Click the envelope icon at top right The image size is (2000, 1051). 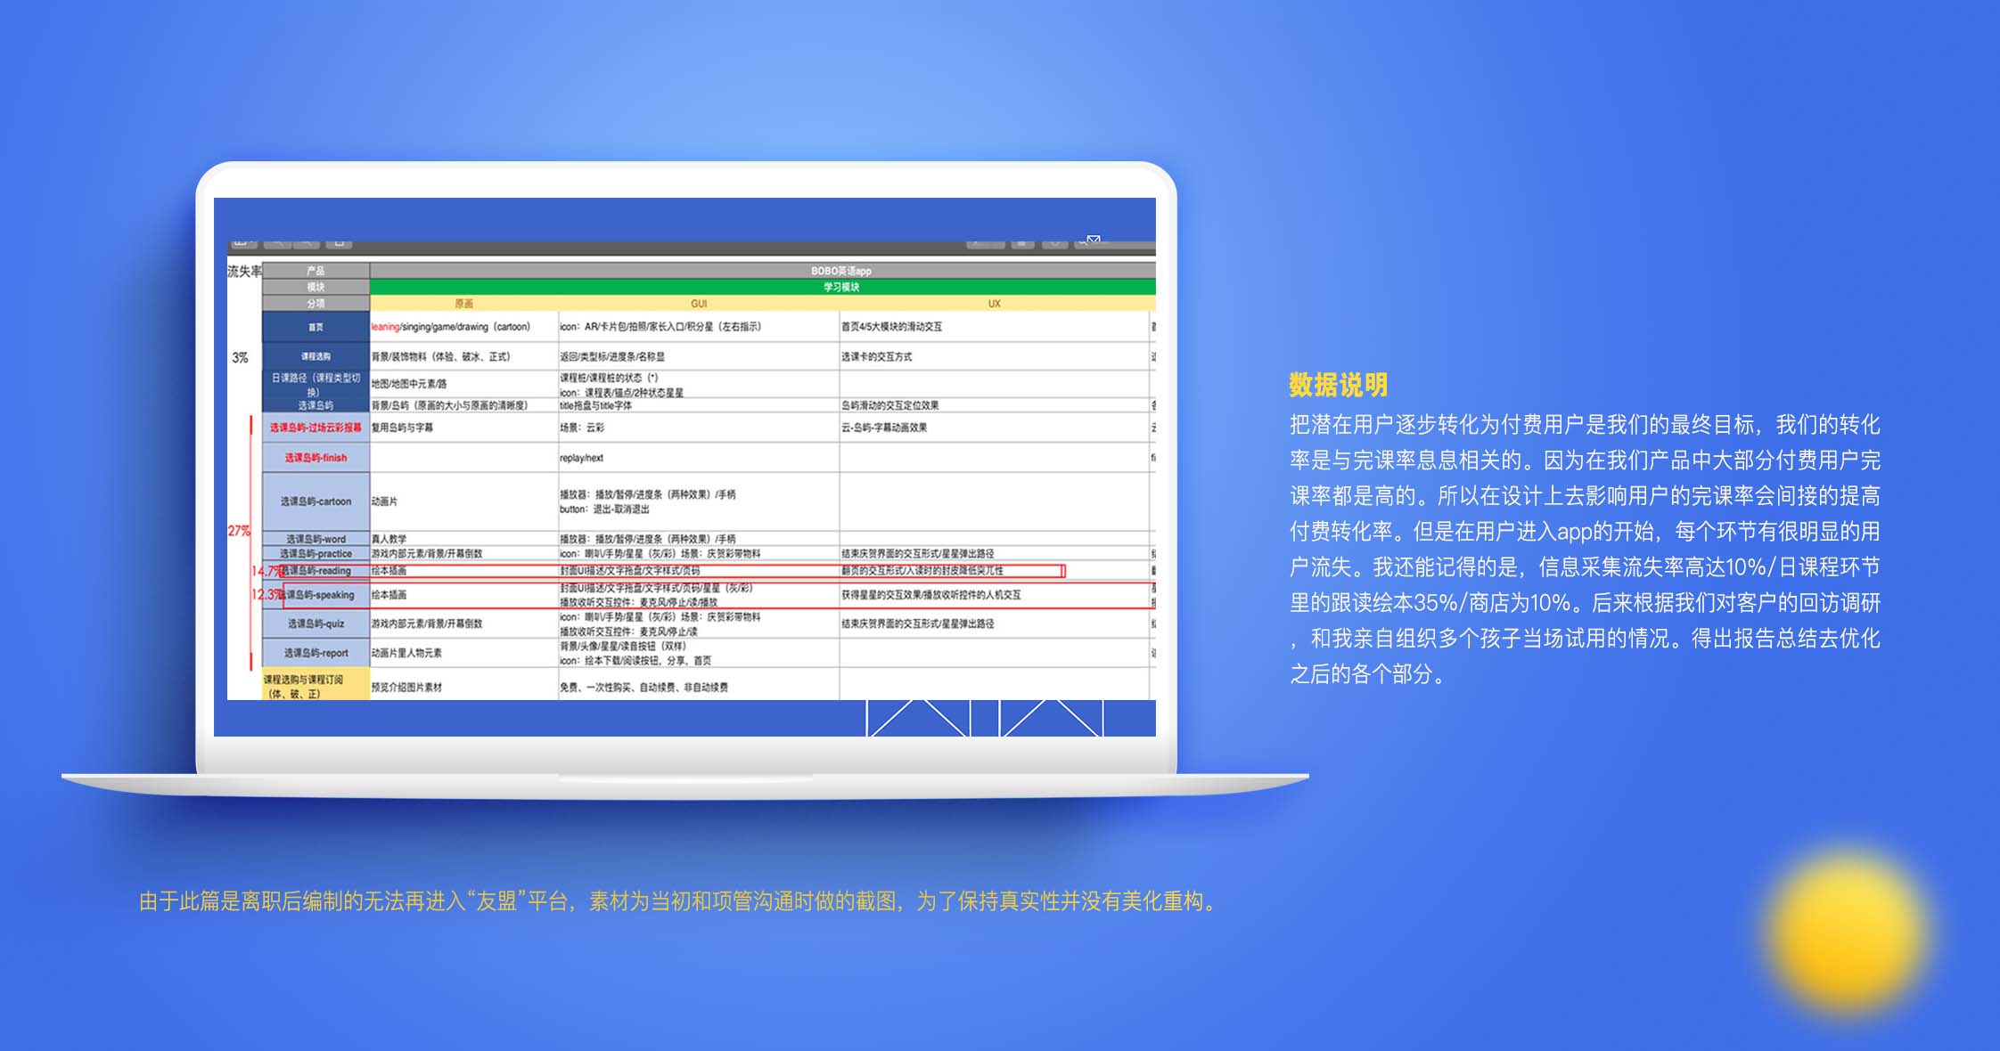[1094, 239]
